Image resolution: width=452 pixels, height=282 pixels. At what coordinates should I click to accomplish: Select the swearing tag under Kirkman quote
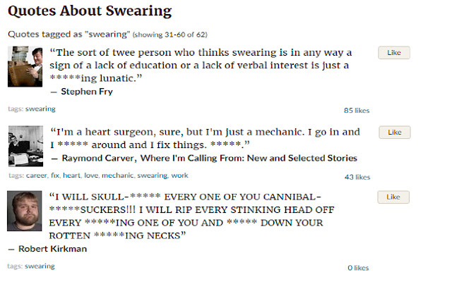(x=40, y=266)
